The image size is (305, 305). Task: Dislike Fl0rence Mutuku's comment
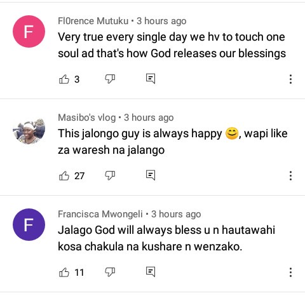click(110, 79)
